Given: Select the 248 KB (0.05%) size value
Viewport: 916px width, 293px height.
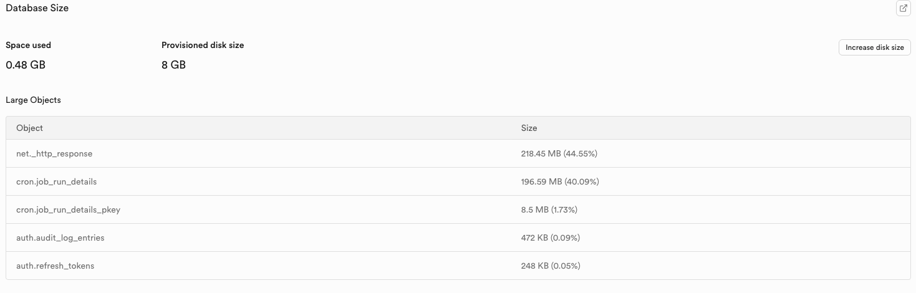Looking at the screenshot, I should [x=551, y=266].
